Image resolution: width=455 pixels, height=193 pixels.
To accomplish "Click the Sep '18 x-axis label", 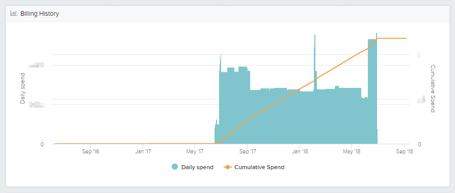I will click(x=404, y=151).
